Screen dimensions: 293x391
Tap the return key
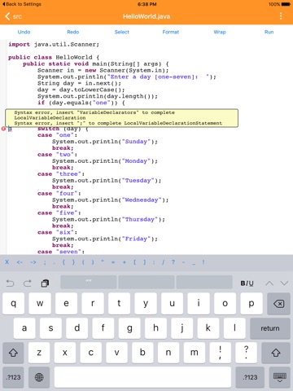270,328
